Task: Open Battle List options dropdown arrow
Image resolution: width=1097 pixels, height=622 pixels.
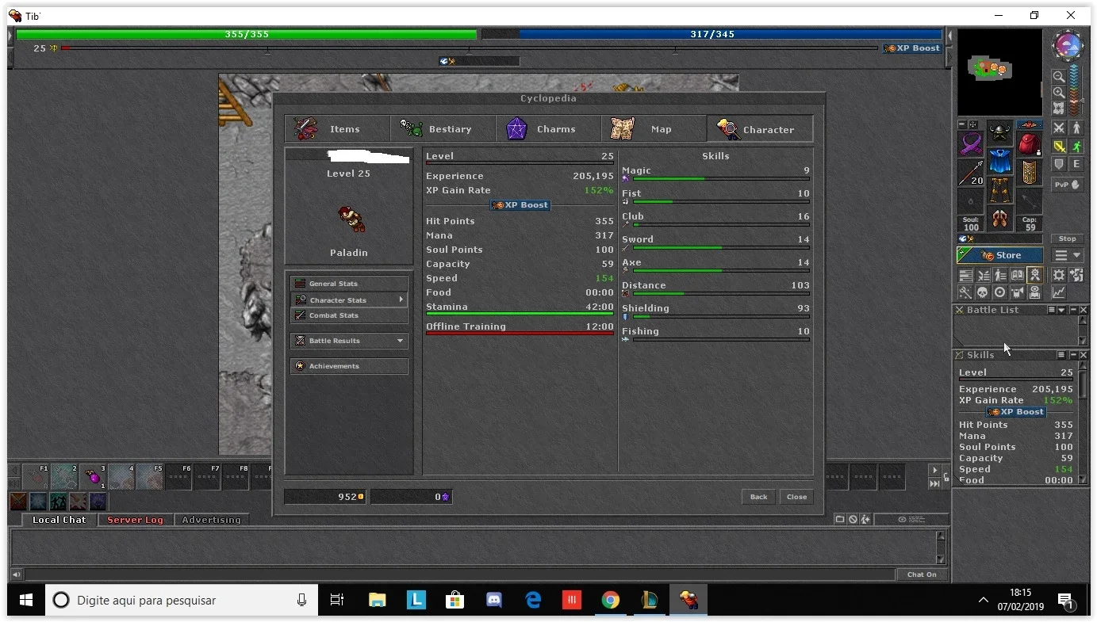Action: coord(1061,310)
